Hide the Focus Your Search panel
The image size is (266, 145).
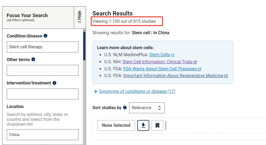(x=80, y=17)
